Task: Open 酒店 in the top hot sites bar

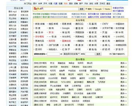Action: 71,3
